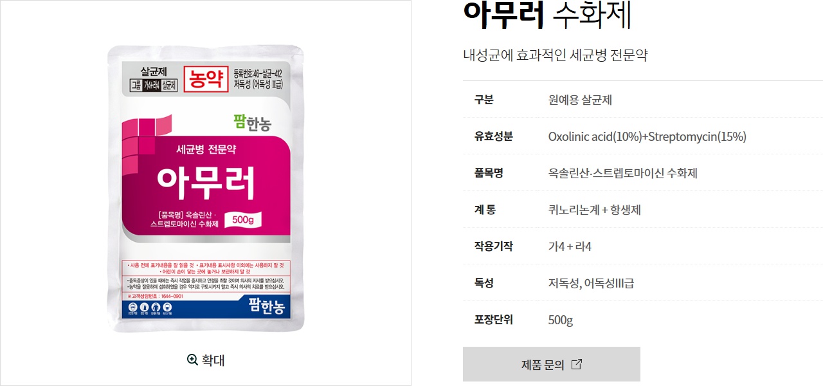Click the 유효성분 row label
This screenshot has height=386, width=823.
[x=493, y=136]
